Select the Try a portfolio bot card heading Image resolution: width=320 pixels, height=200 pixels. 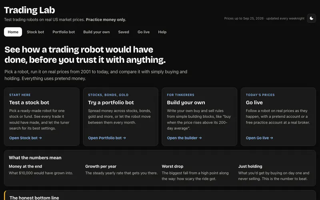[x=111, y=102]
